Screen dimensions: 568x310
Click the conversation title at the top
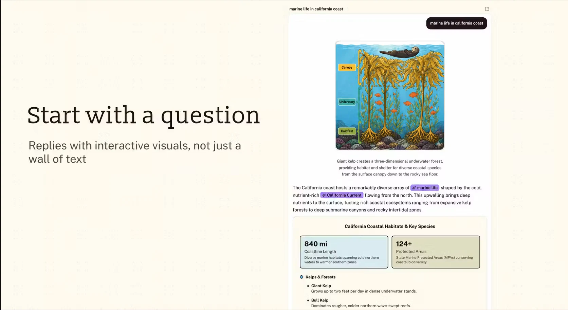coord(316,9)
